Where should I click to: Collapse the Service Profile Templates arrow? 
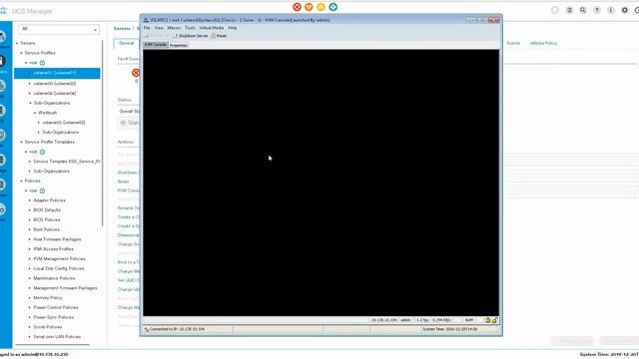[x=22, y=142]
